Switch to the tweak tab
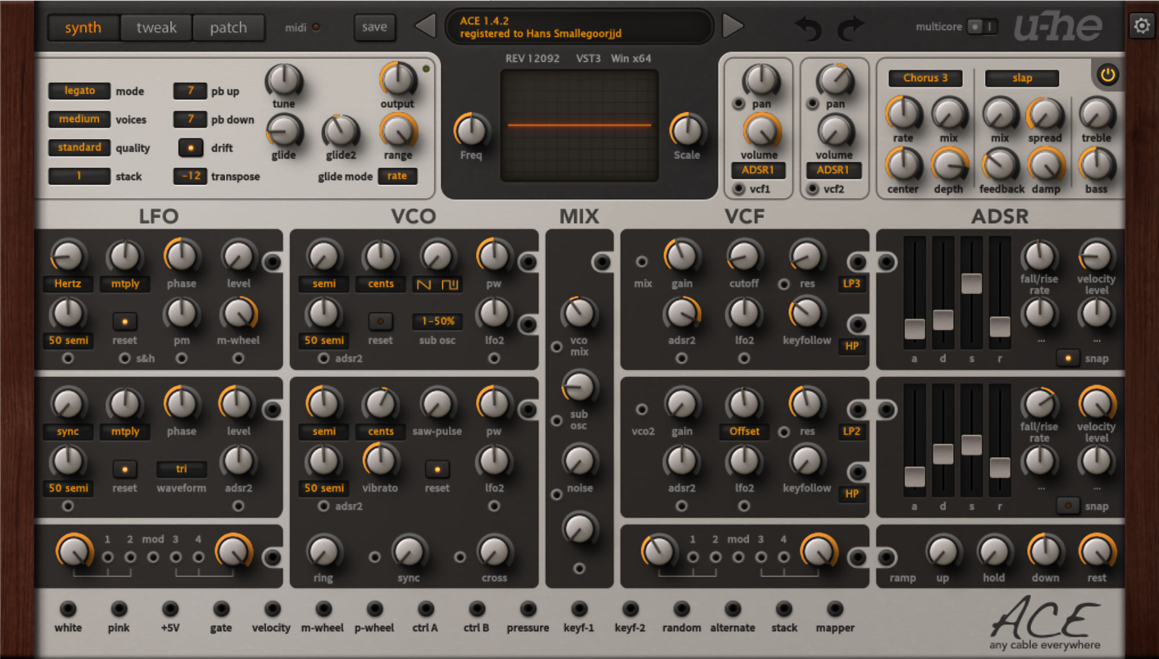The width and height of the screenshot is (1159, 659). click(156, 27)
